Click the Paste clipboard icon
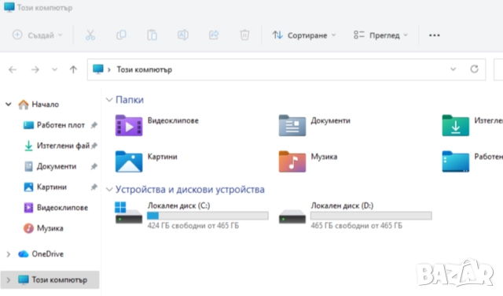Image resolution: width=503 pixels, height=296 pixels. click(x=152, y=35)
